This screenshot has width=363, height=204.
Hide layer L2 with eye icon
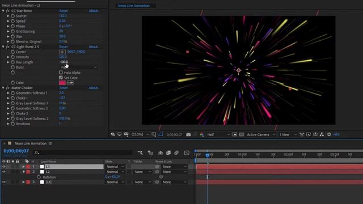pyautogui.click(x=4, y=172)
